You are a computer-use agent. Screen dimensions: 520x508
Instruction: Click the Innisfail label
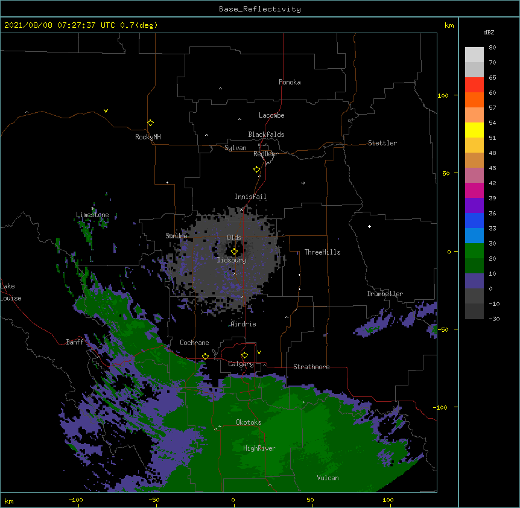point(250,197)
